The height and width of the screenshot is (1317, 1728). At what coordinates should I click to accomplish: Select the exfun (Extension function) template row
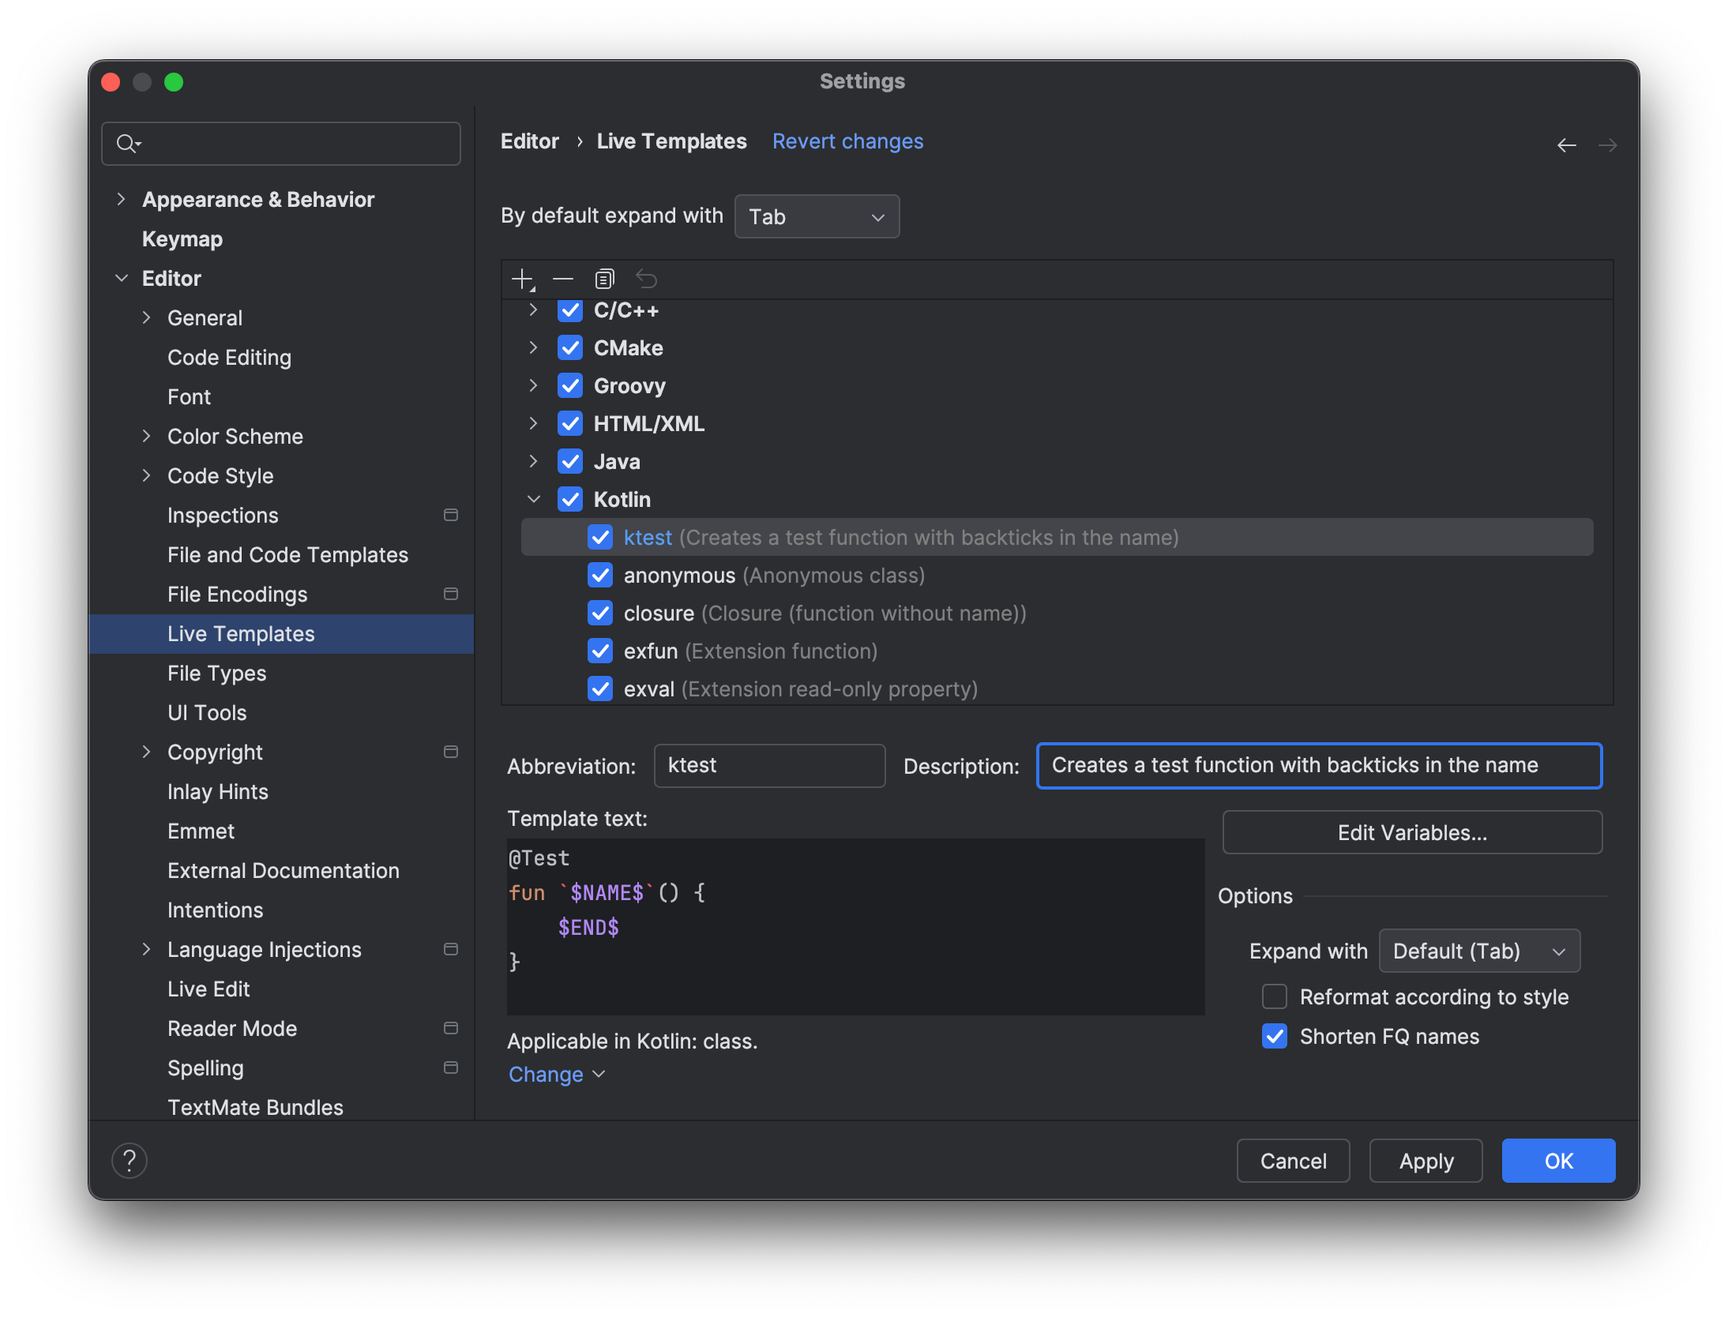coord(1057,651)
